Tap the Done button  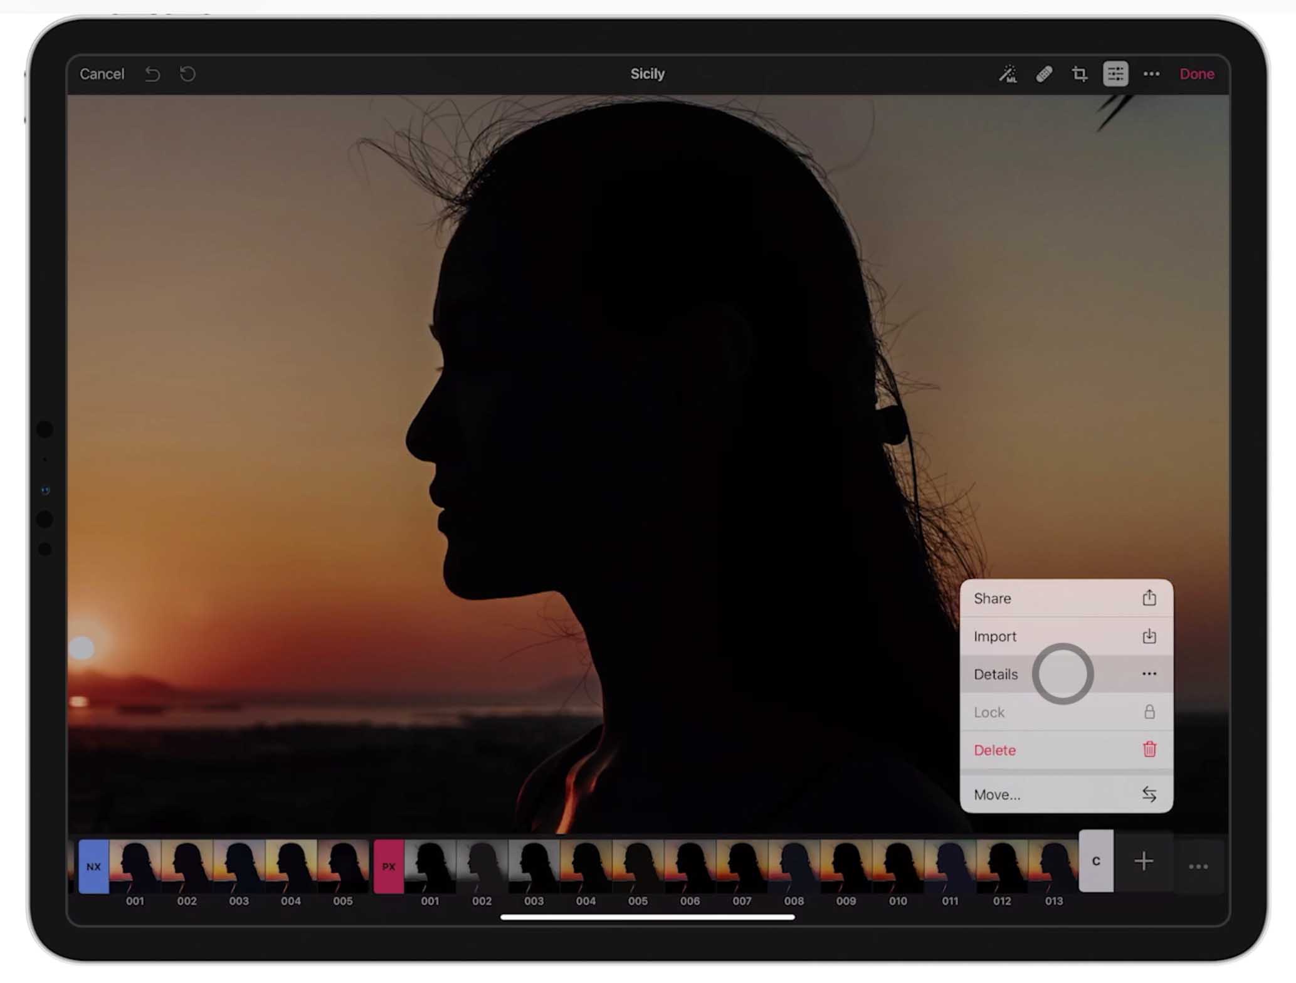pos(1196,74)
